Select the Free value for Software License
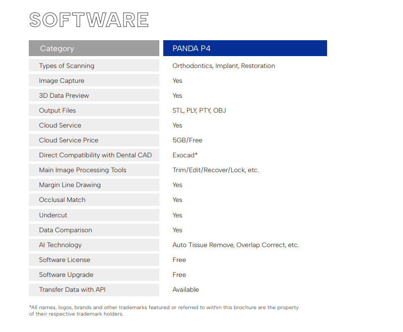This screenshot has height=332, width=403. 179,260
